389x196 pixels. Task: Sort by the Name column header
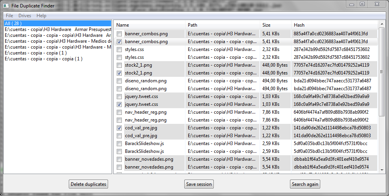point(150,25)
